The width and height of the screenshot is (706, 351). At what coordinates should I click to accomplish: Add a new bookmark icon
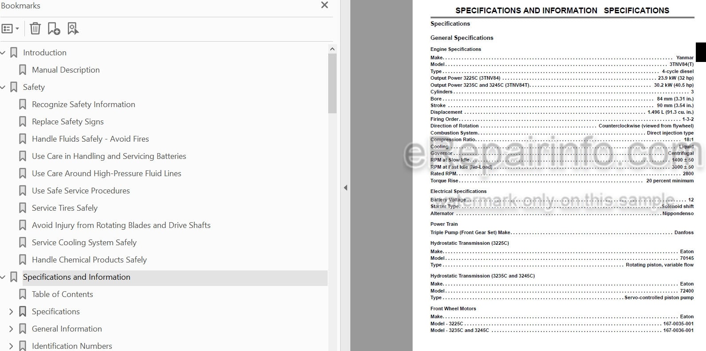pos(54,29)
